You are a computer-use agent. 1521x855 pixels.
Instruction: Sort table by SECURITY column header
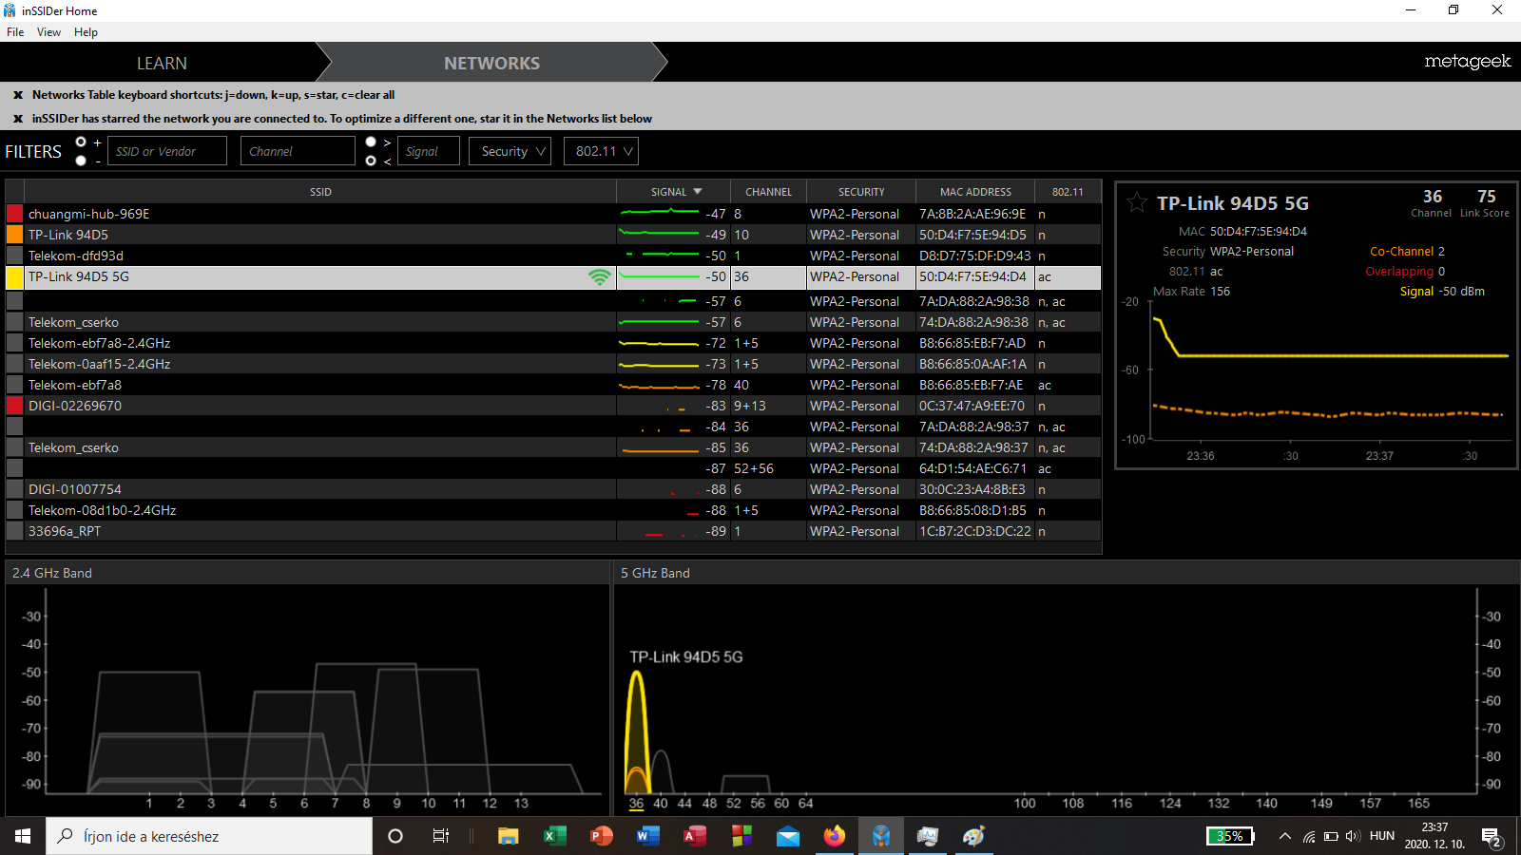pyautogui.click(x=861, y=192)
